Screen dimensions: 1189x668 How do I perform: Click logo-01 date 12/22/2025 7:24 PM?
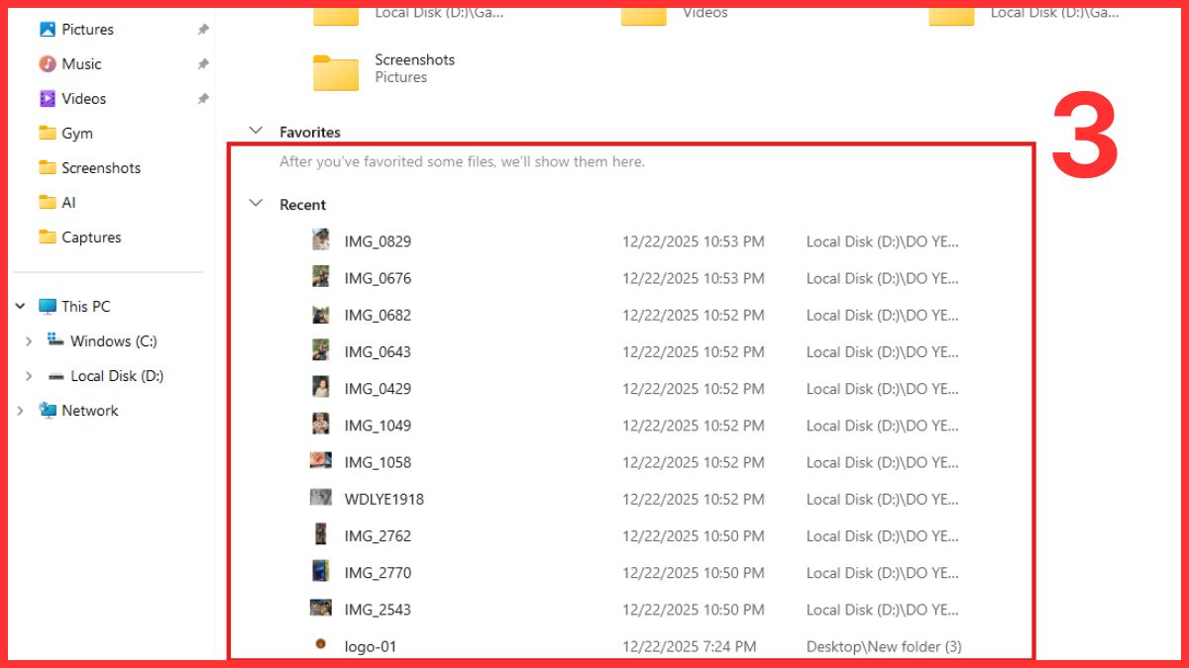(690, 647)
